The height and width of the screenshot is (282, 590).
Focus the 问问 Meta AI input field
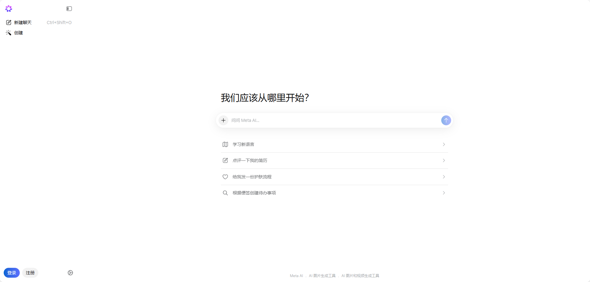point(334,120)
